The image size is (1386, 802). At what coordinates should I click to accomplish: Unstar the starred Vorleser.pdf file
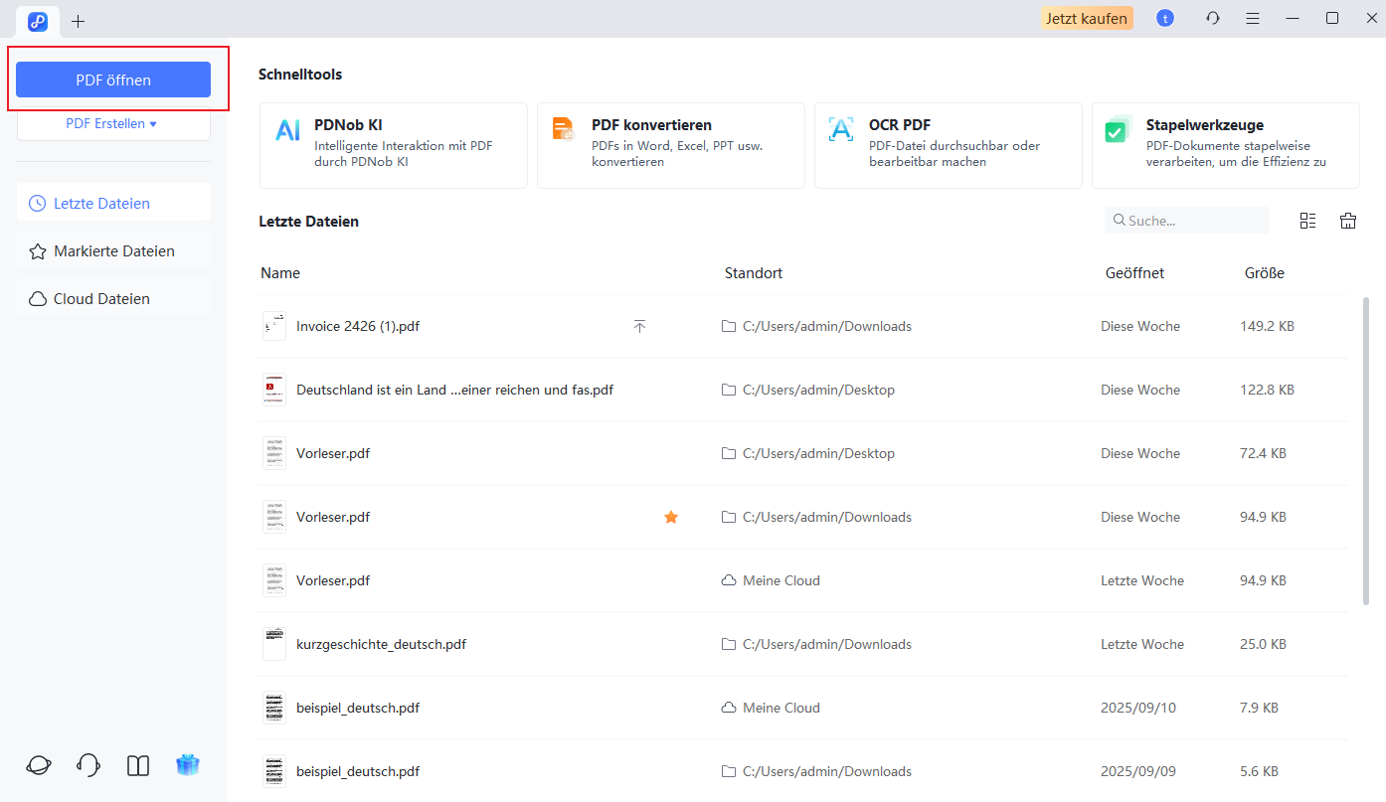point(671,517)
